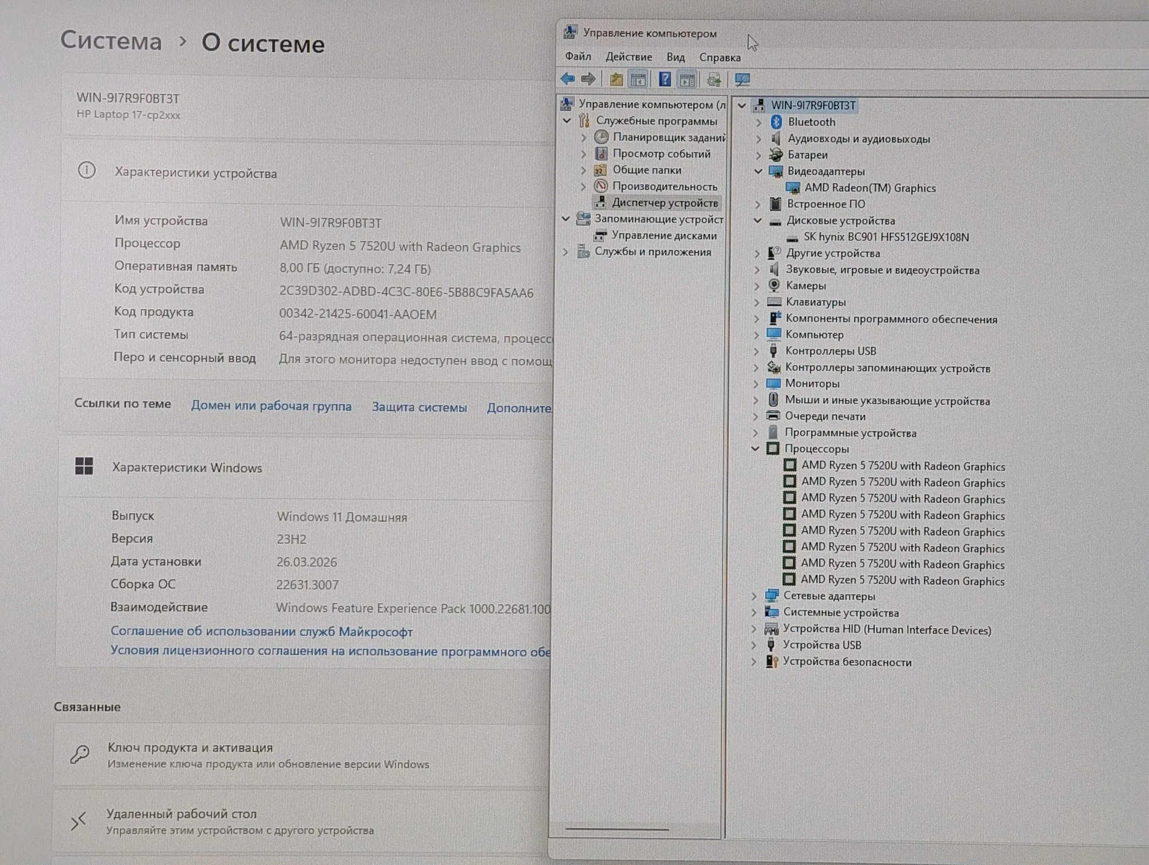Click the blue Help question-mark toolbar icon
Viewport: 1149px width, 865px height.
point(665,79)
